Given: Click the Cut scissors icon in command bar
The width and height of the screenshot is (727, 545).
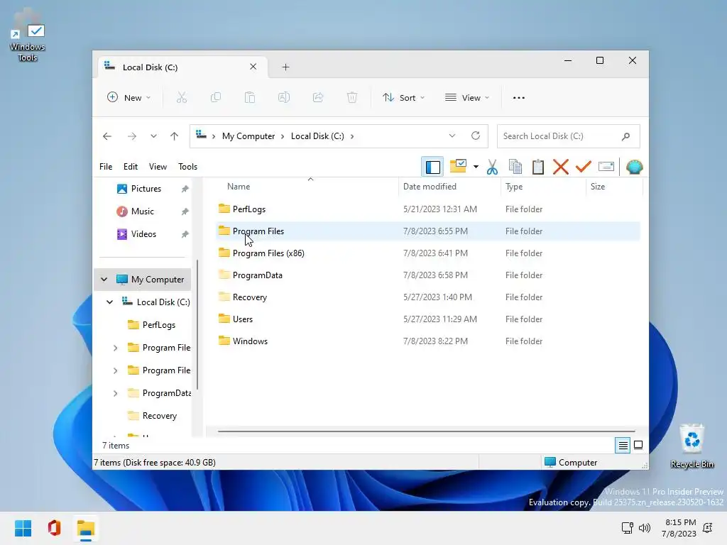Looking at the screenshot, I should (181, 97).
